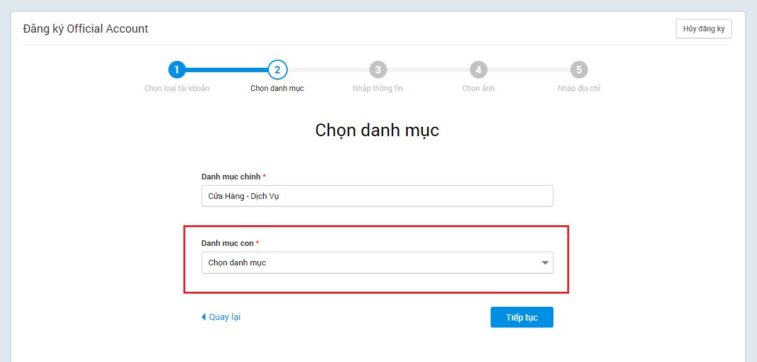757x362 pixels.
Task: Click the step 5 circle indicator
Action: pos(579,70)
